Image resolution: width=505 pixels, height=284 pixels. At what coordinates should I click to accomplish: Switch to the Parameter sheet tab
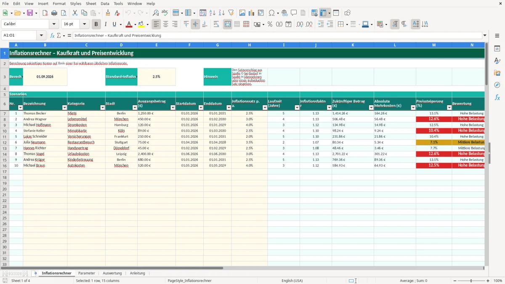(x=87, y=273)
